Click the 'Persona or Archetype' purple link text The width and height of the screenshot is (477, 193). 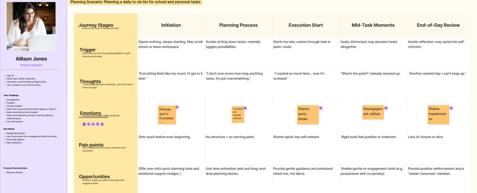click(31, 65)
